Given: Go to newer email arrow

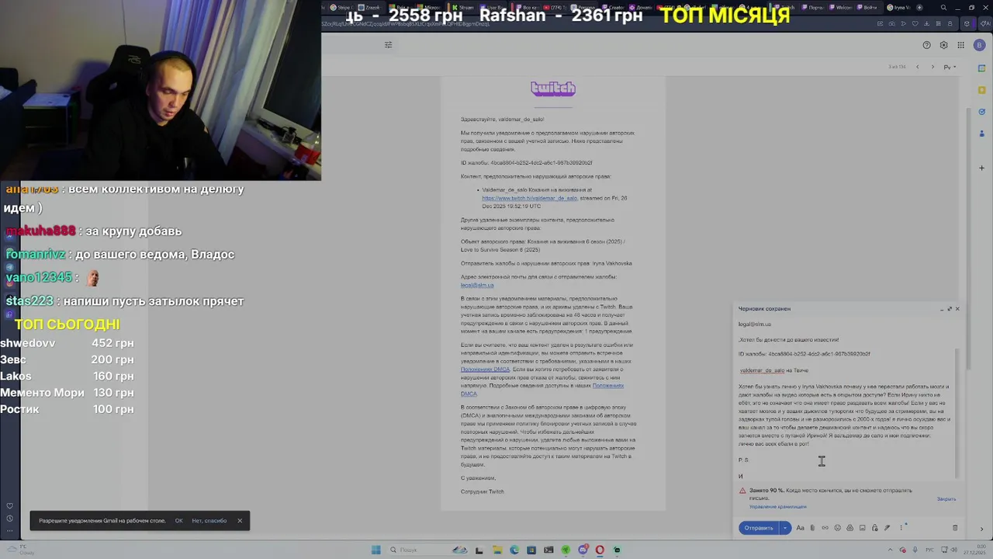Looking at the screenshot, I should (x=917, y=67).
